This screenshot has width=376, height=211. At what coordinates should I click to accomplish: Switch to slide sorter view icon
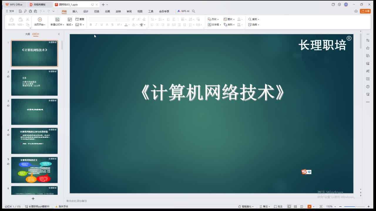point(295,206)
